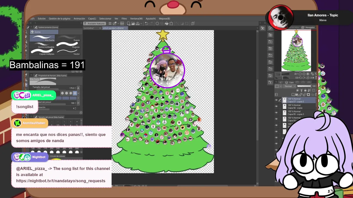Click the fill bucket toolbar icon
Viewport: 353px width, 198px height.
click(166, 24)
